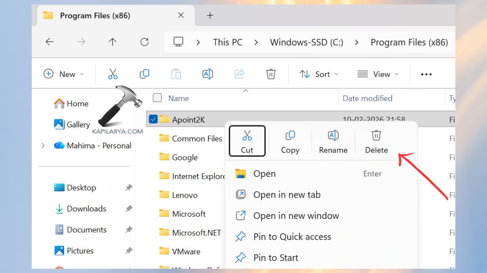The width and height of the screenshot is (487, 273).
Task: Open the See more ellipsis in the toolbar
Action: pyautogui.click(x=426, y=74)
